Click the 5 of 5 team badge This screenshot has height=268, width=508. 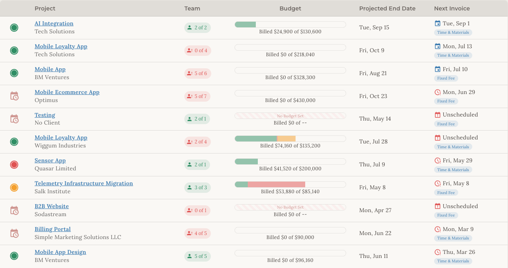(197, 256)
